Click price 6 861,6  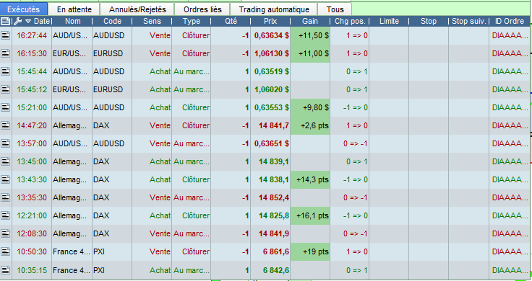click(276, 251)
